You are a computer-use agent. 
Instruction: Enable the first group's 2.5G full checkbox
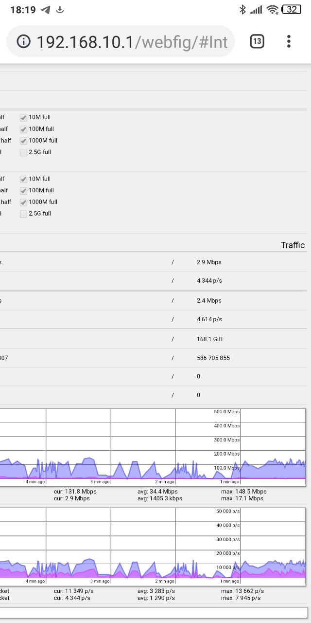click(23, 153)
